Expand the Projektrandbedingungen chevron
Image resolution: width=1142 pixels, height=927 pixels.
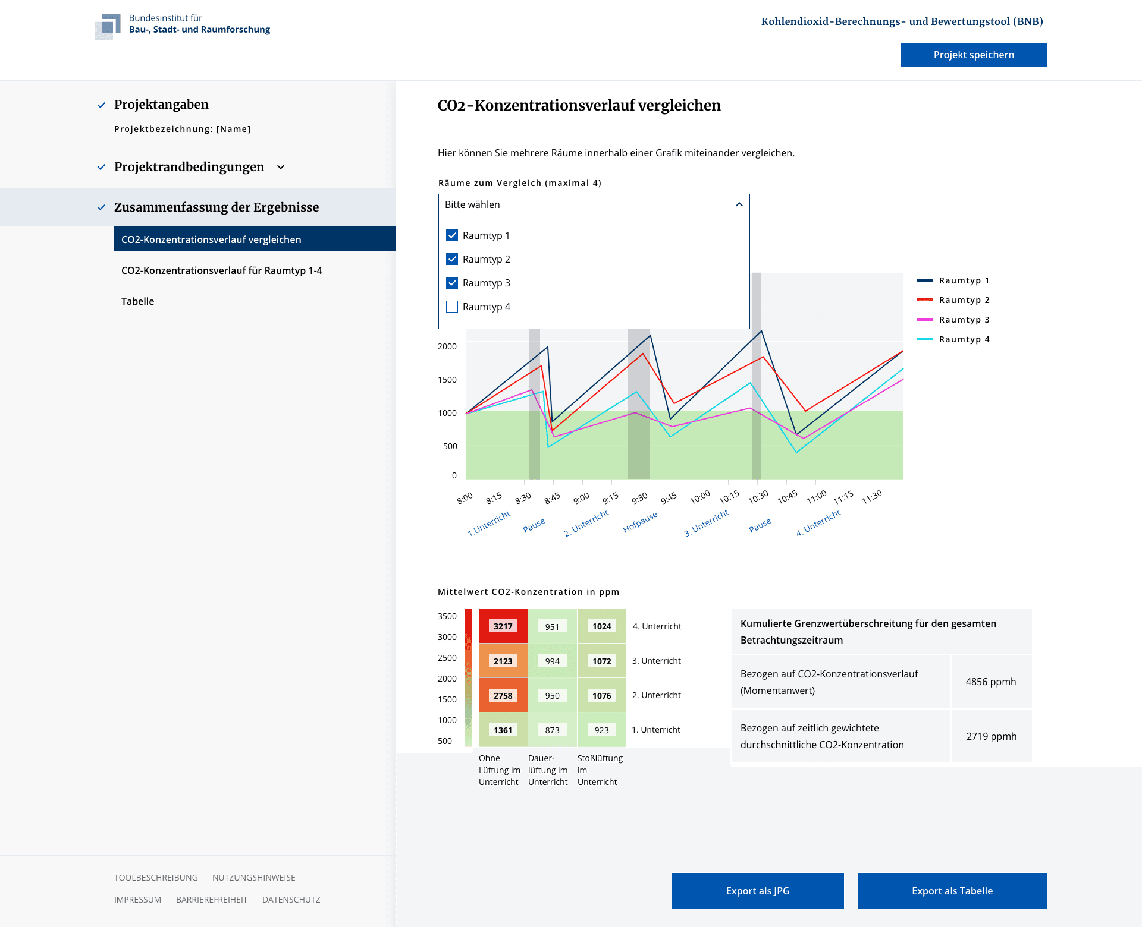(x=281, y=168)
